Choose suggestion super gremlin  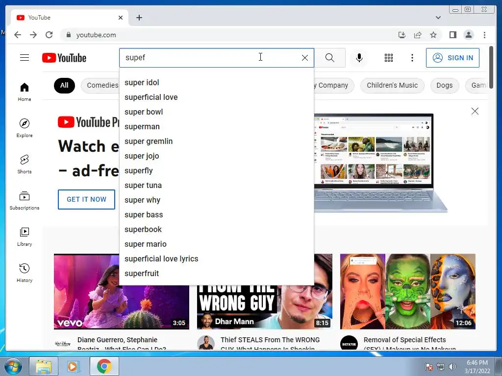(216, 141)
